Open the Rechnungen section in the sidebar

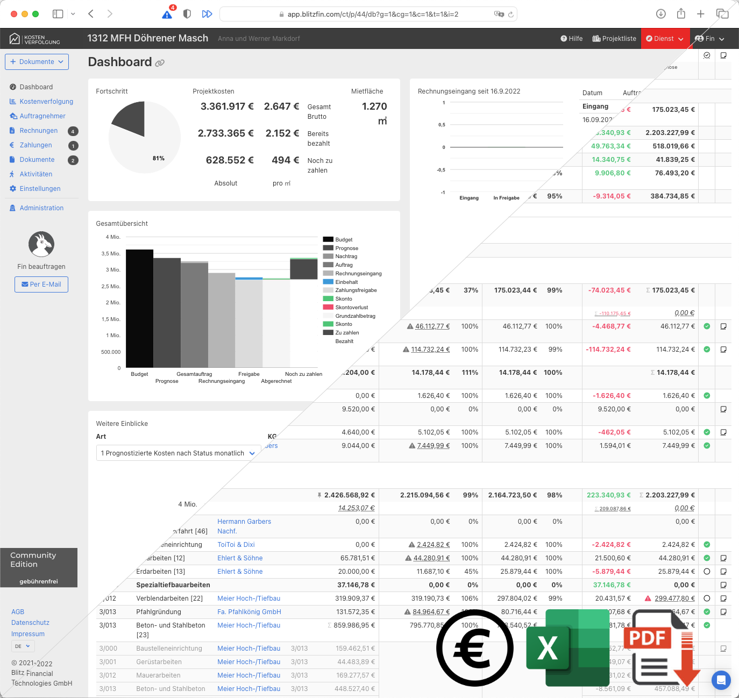(38, 130)
